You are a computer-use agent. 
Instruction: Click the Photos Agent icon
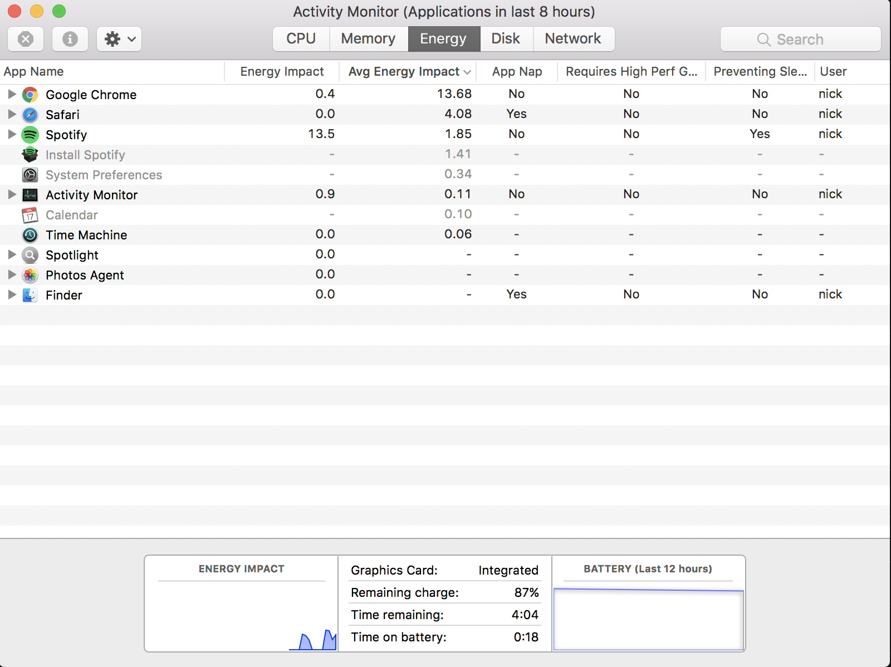(30, 275)
